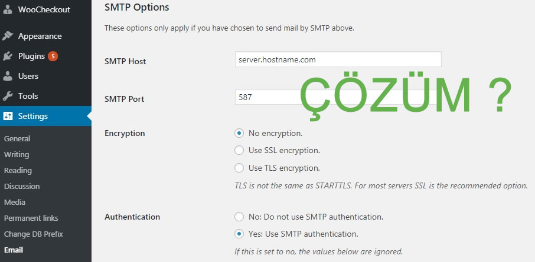
Task: Click the Plugins plug icon
Action: tap(8, 57)
